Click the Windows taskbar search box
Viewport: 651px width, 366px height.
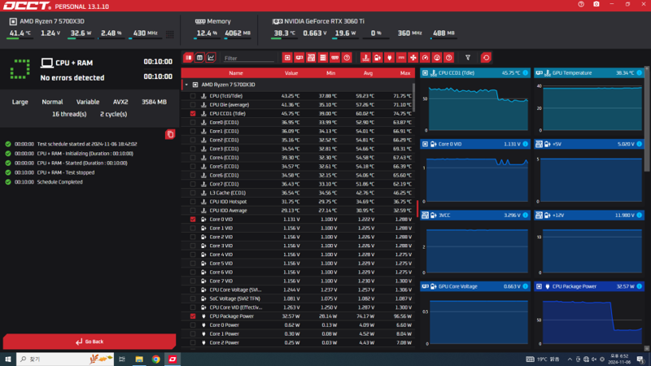tap(65, 359)
